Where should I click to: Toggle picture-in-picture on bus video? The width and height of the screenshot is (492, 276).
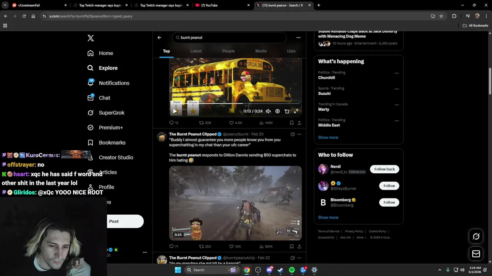coord(287,111)
